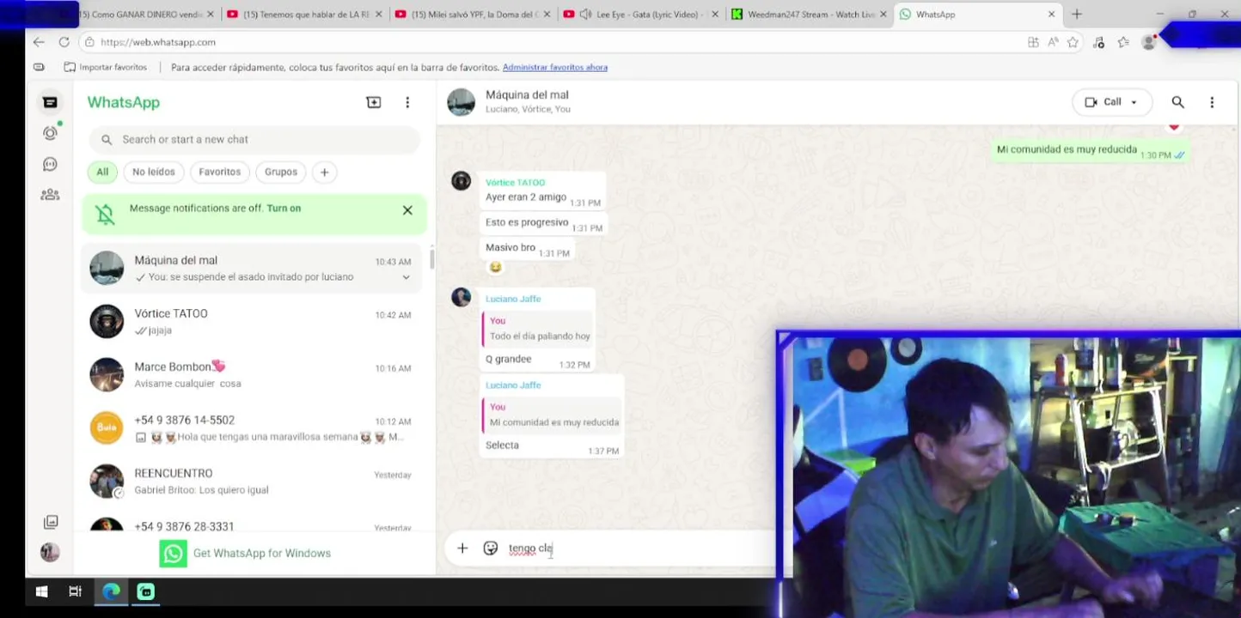Switch to Weedman247 Stream tab
The height and width of the screenshot is (618, 1241).
tap(809, 14)
